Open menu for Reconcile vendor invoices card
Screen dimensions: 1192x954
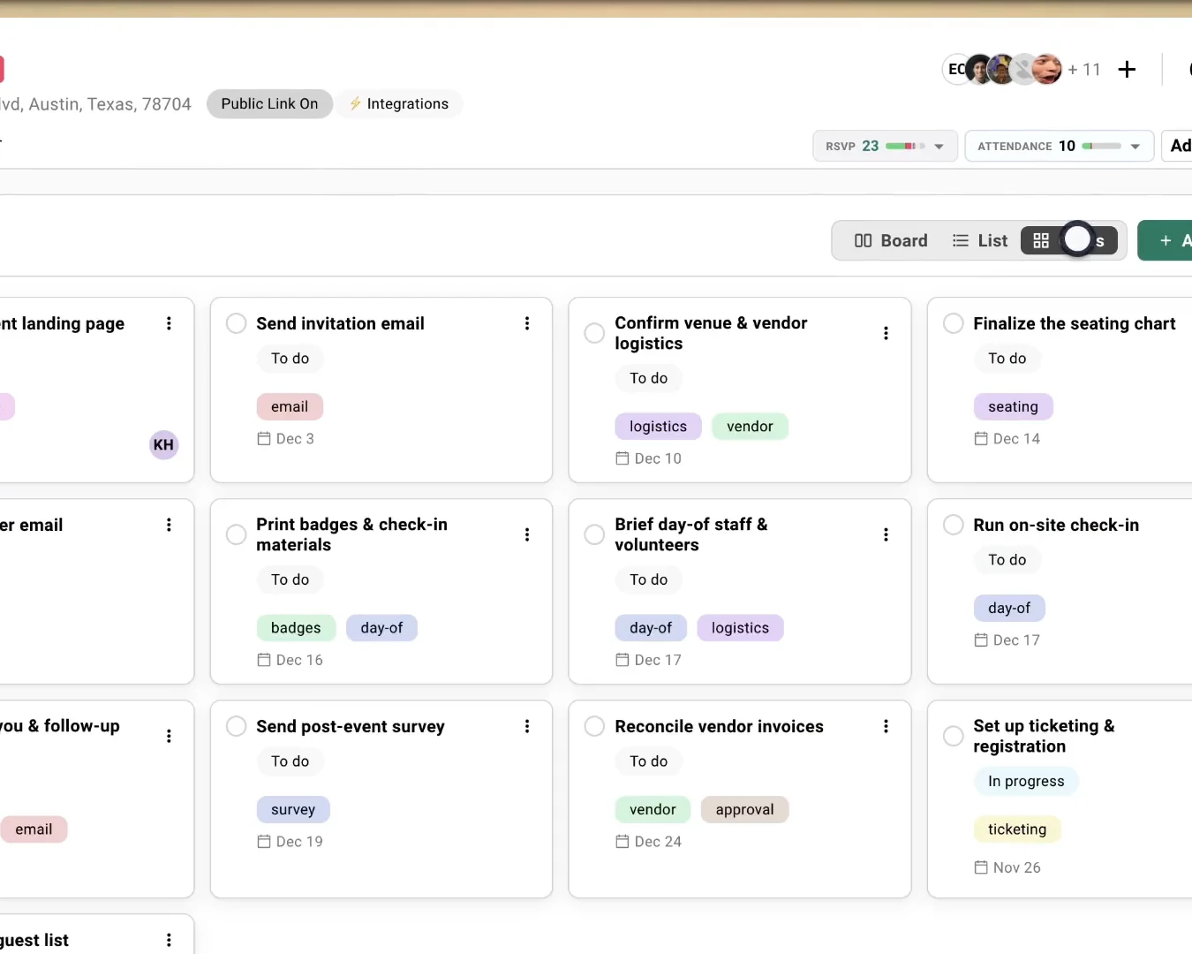click(x=886, y=726)
